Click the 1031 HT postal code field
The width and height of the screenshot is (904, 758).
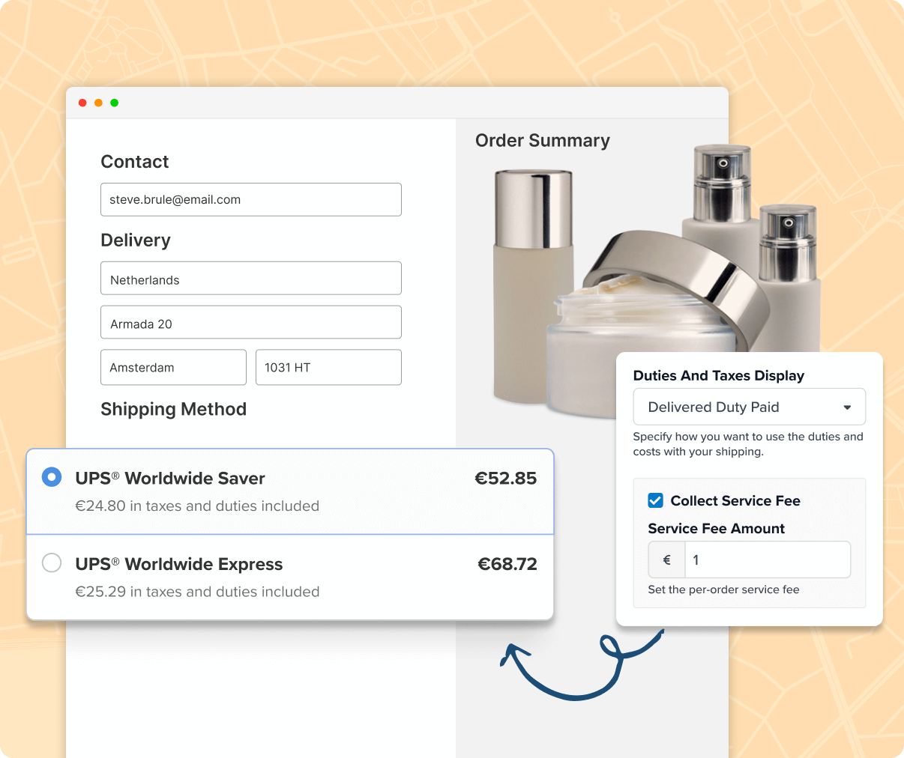[328, 367]
